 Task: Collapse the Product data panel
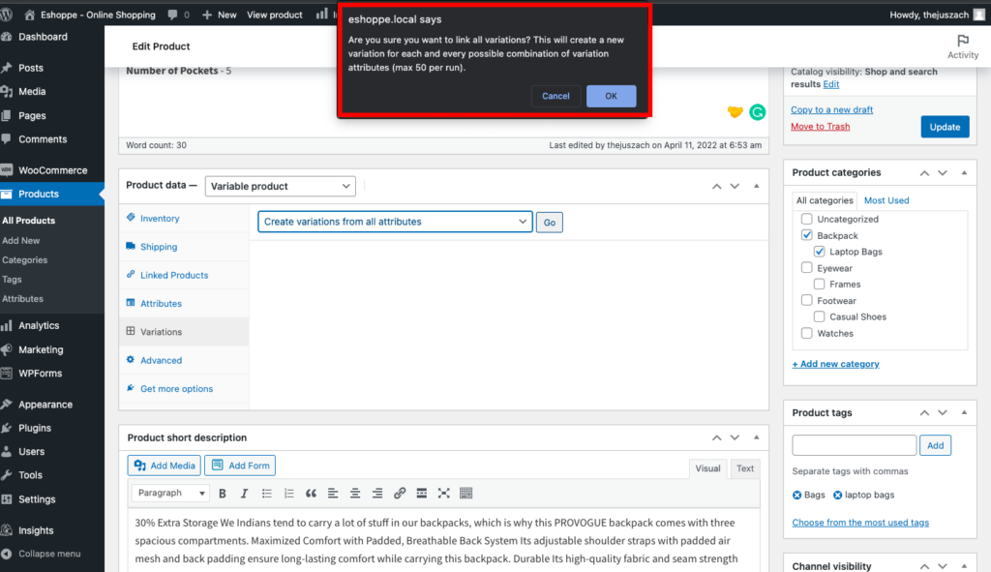756,186
